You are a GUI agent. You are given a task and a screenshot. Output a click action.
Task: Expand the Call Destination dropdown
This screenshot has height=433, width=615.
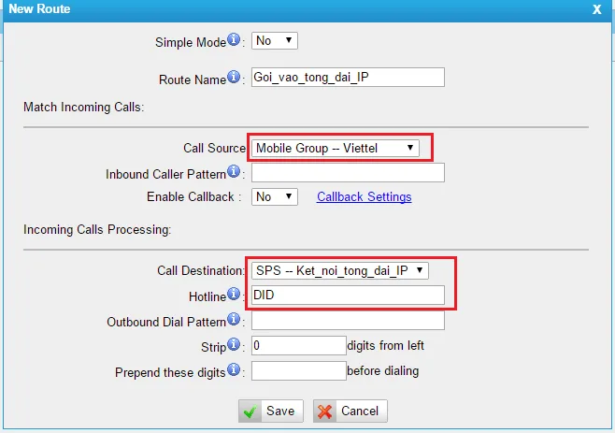coord(341,270)
